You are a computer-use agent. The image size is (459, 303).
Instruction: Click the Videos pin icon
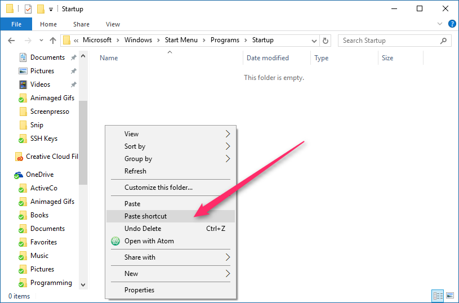[x=73, y=84]
